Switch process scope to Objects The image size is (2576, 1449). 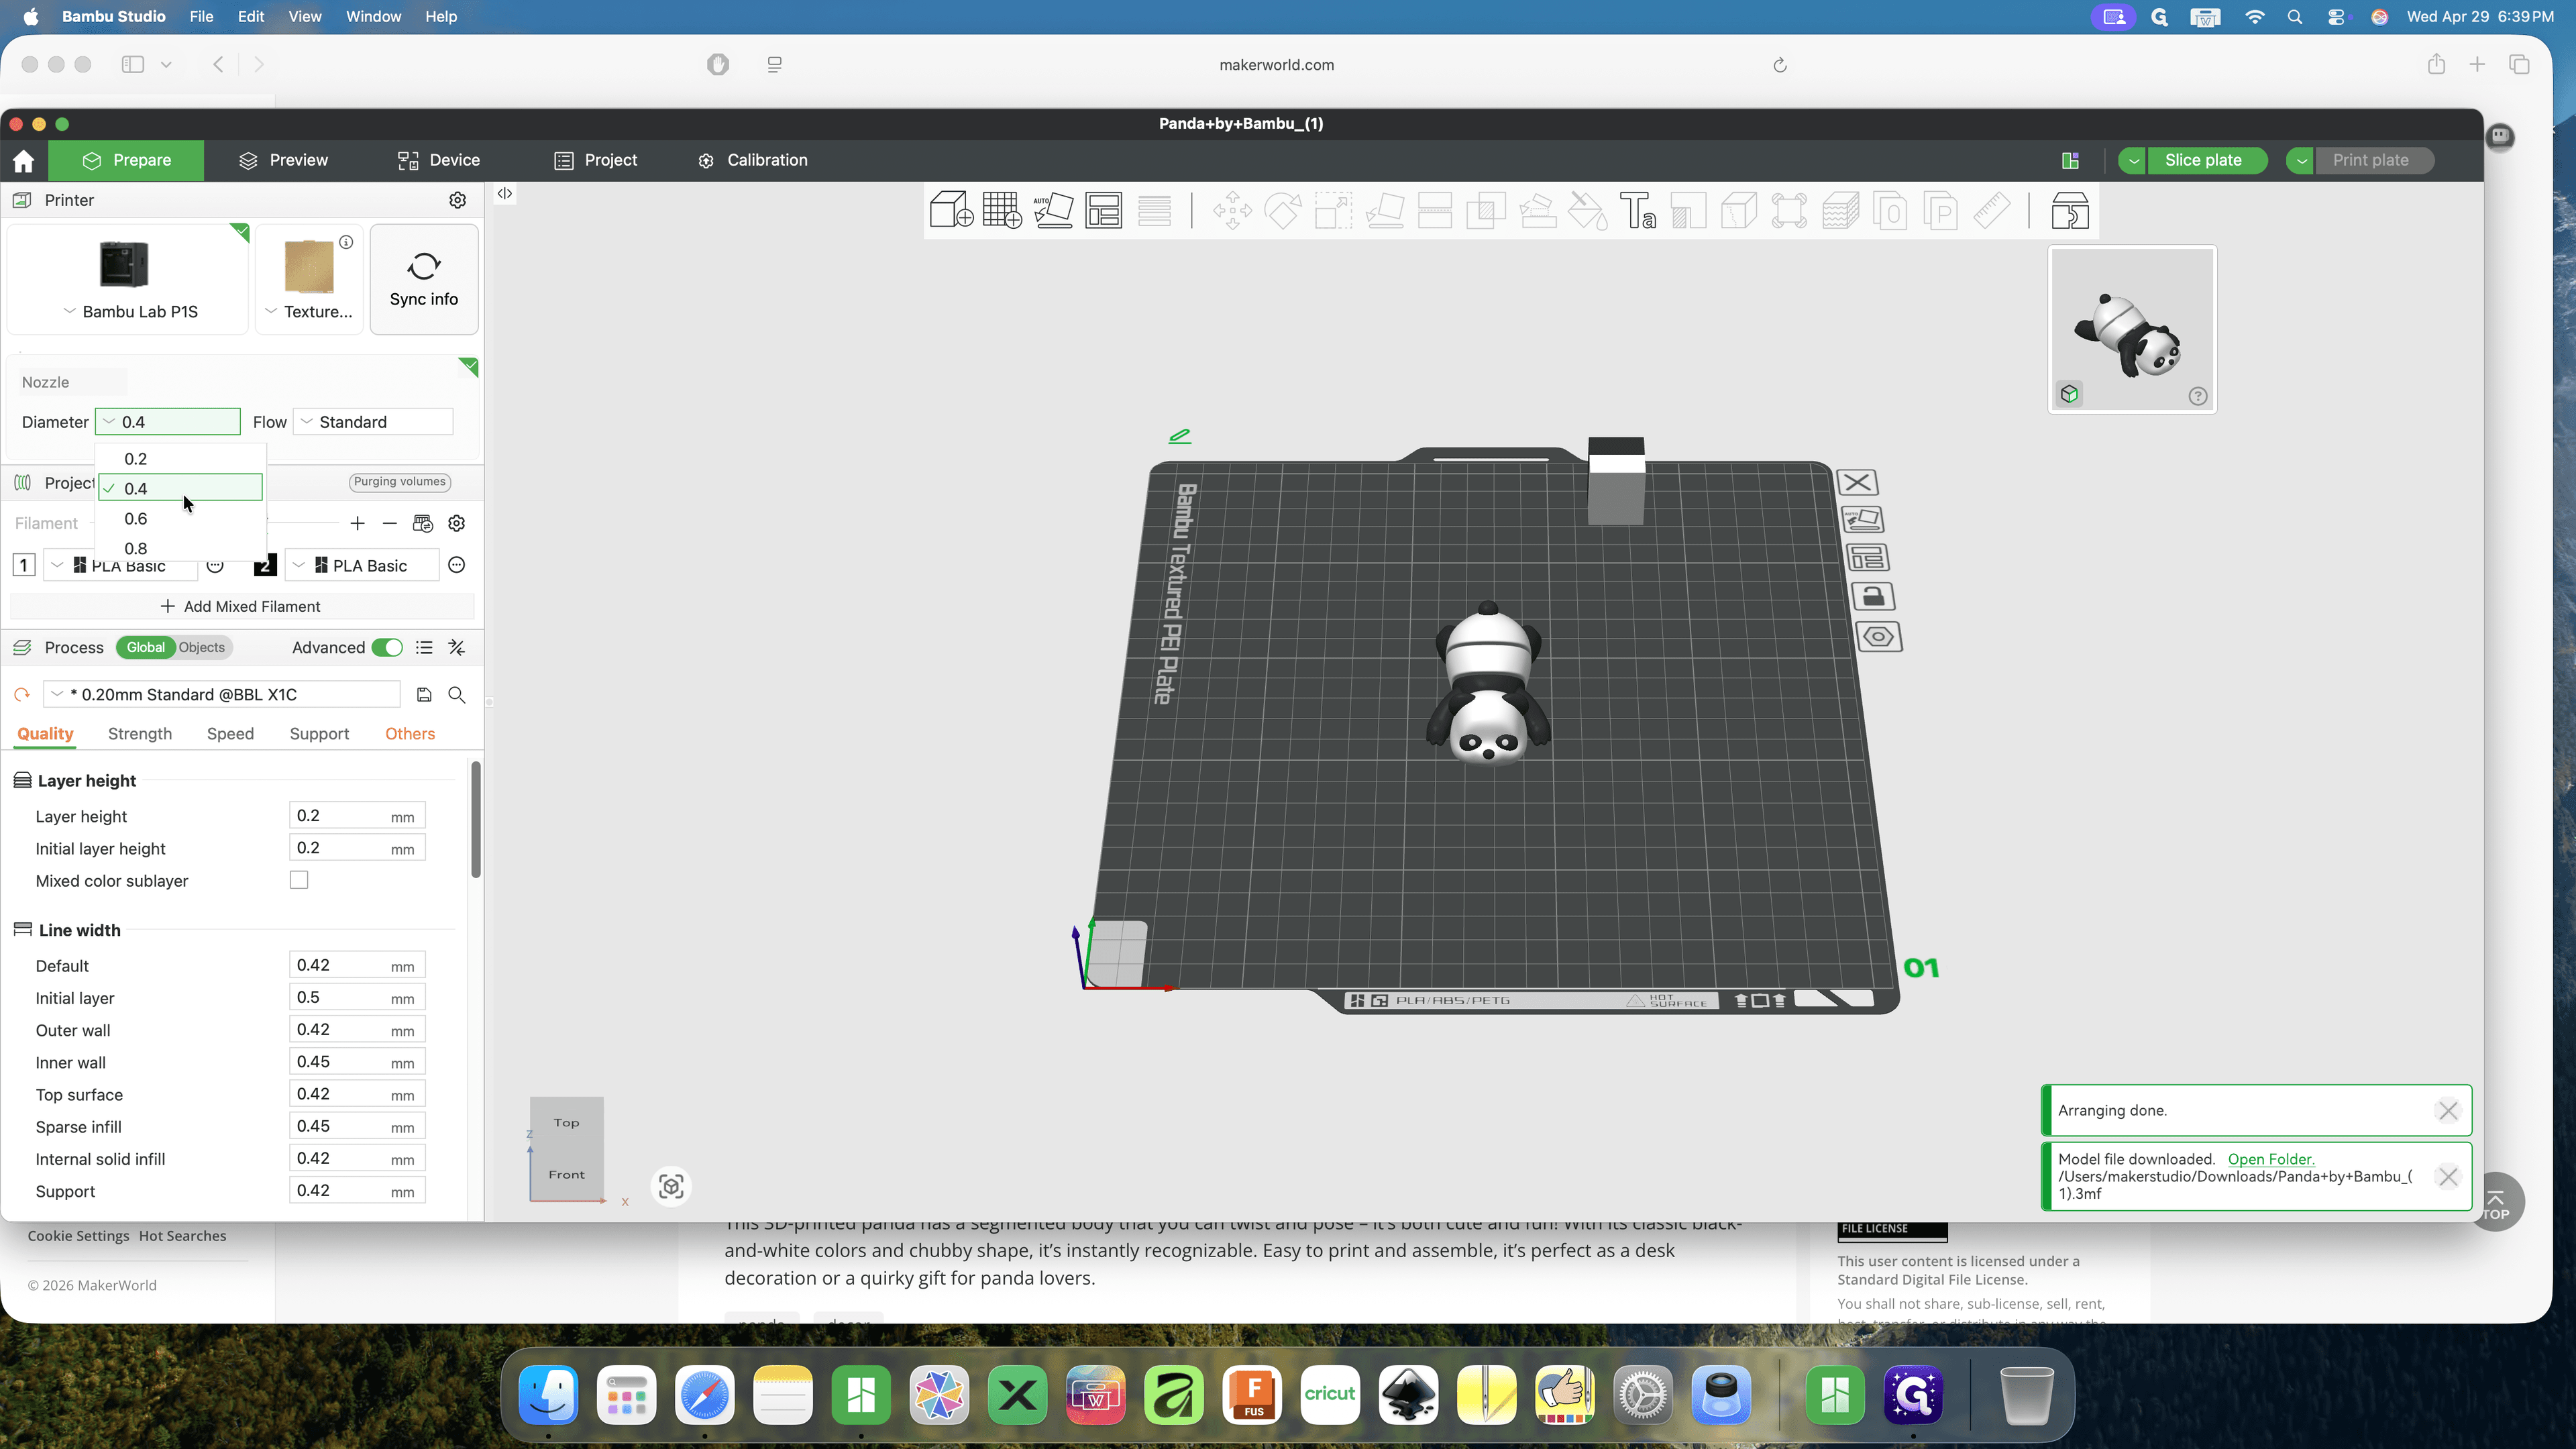coord(202,647)
